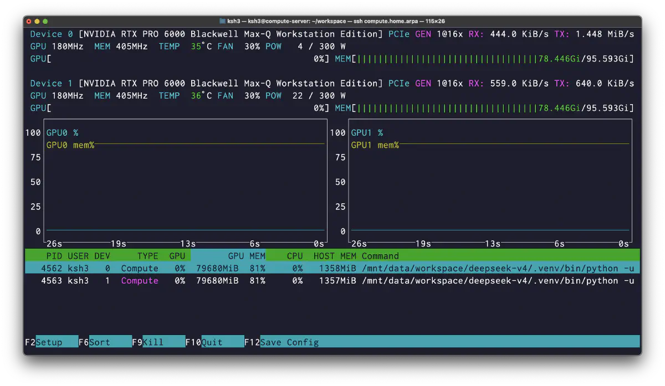
Task: Open the F2 Setup menu
Action: pyautogui.click(x=51, y=342)
